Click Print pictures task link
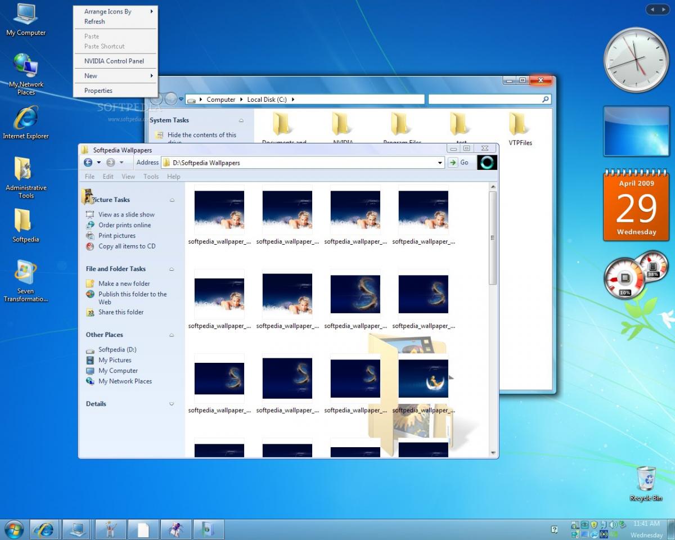 pyautogui.click(x=117, y=236)
